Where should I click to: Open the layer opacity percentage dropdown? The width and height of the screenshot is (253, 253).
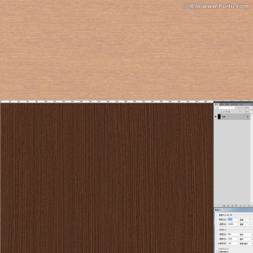click(x=247, y=108)
